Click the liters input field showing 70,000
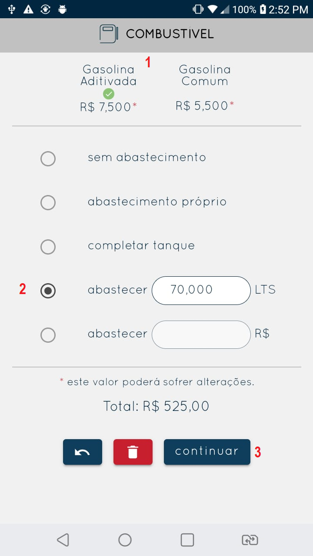Screen dimensions: 313x556 coord(201,290)
